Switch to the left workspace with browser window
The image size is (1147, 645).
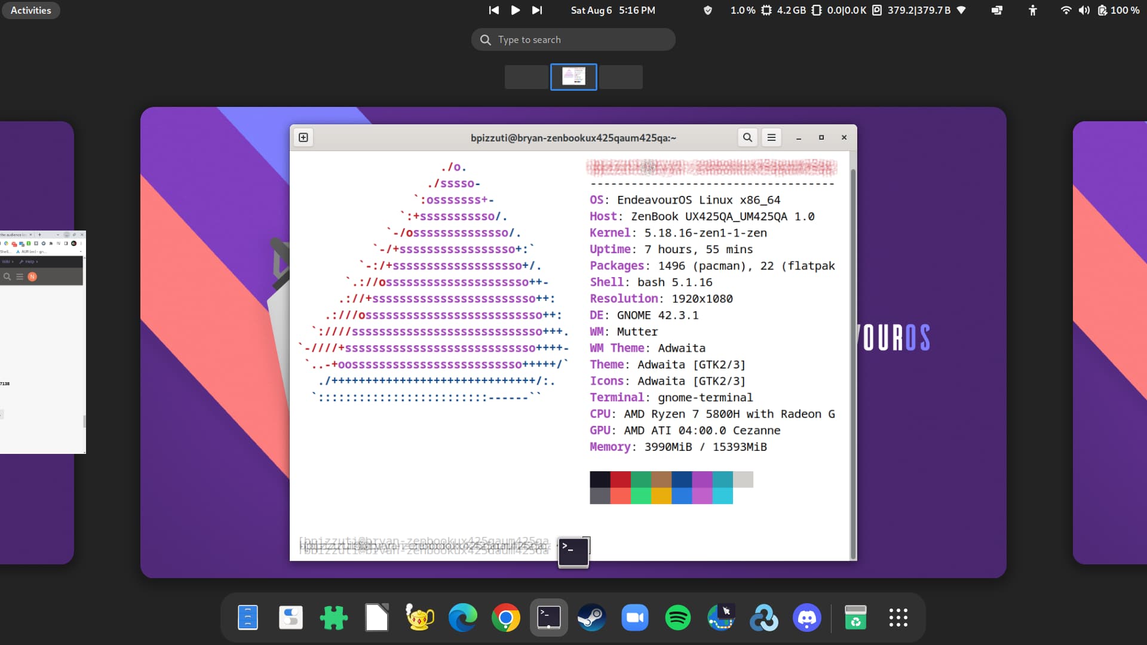click(37, 342)
